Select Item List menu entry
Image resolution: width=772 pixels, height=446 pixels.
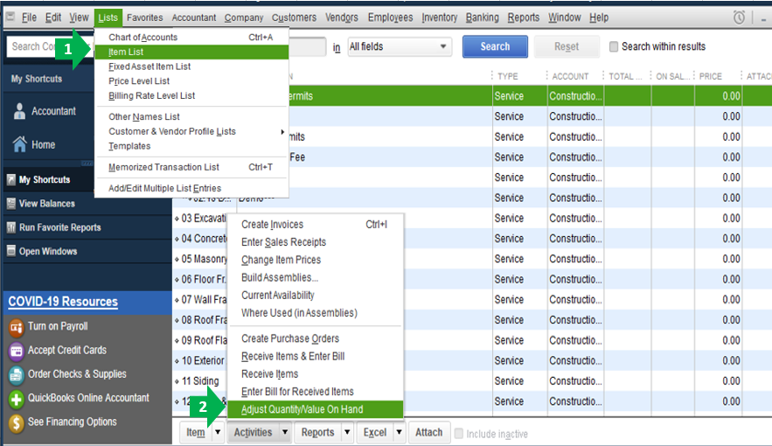click(191, 52)
